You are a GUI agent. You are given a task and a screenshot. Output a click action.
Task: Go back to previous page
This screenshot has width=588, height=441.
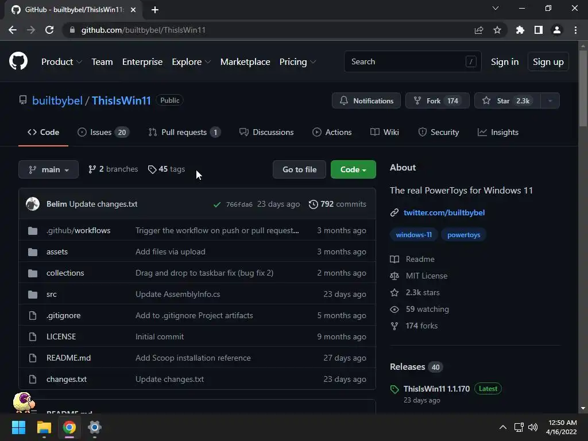click(13, 30)
